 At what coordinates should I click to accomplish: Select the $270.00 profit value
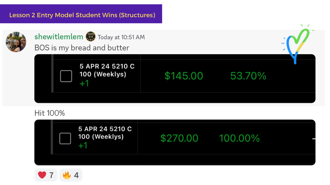179,138
